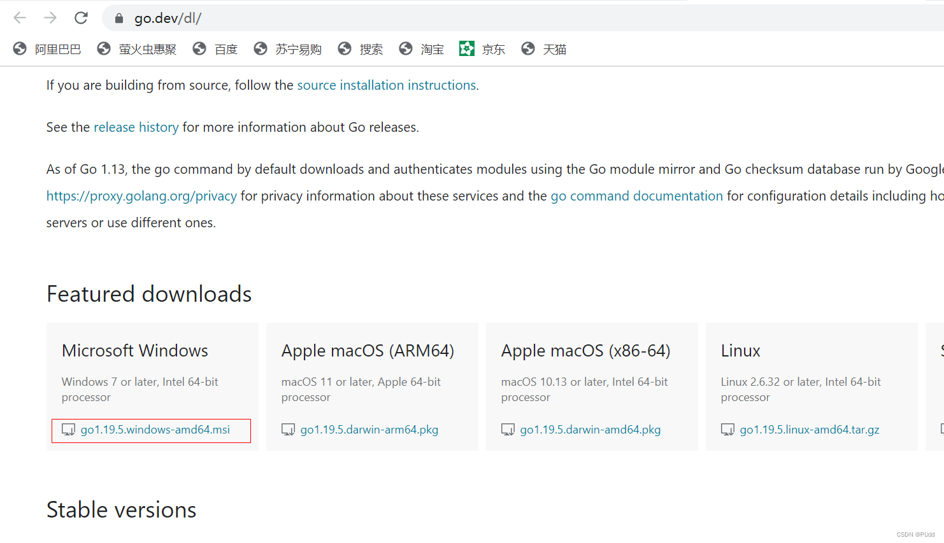Click the Apple macOS (ARM64) card title
Screen dimensions: 944x543
pos(368,351)
